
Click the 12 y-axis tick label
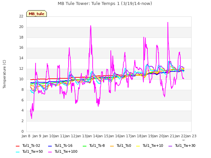tap(21, 69)
